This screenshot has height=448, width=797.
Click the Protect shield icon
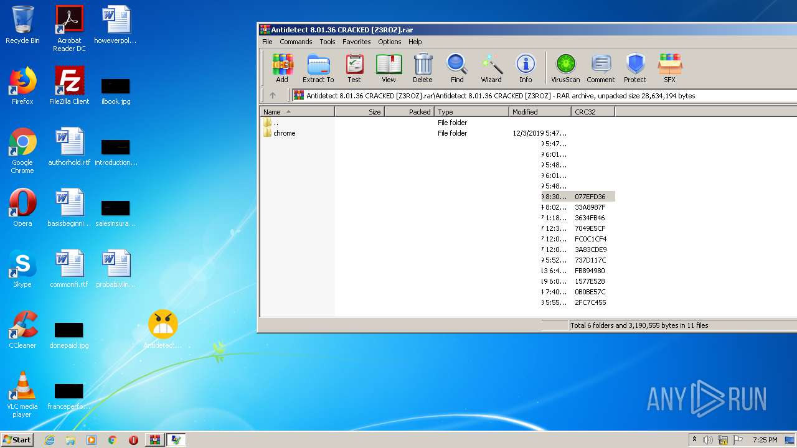click(634, 68)
